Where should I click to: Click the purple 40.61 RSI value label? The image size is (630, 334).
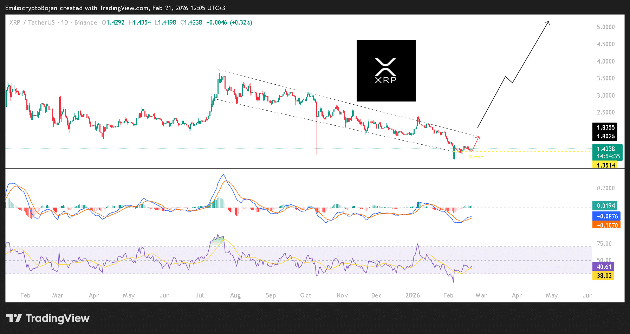[603, 267]
